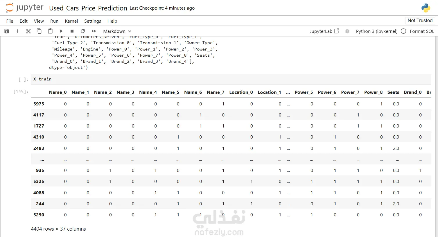Click the dtype='object' output text
The height and width of the screenshot is (237, 438).
[x=68, y=67]
